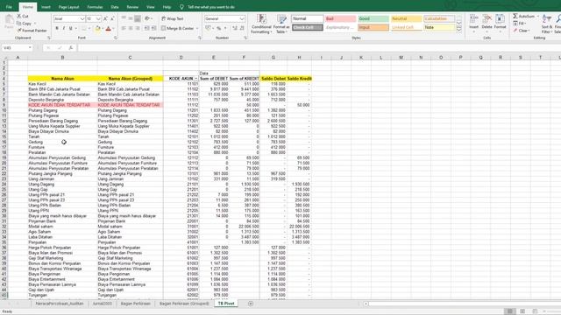Align text left in Alignment group

pos(124,28)
